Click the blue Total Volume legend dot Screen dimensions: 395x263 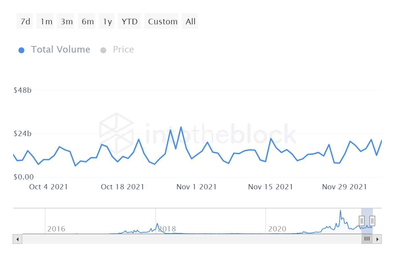pyautogui.click(x=21, y=50)
